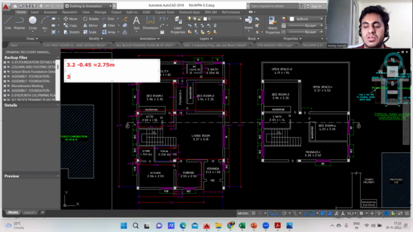This screenshot has height=232, width=413.
Task: Expand the Draw panel
Action: [x=32, y=39]
